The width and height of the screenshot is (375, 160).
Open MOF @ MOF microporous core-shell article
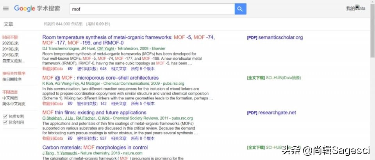click(100, 78)
